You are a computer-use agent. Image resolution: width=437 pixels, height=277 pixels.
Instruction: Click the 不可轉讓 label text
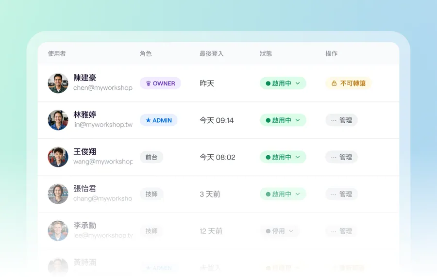[353, 83]
